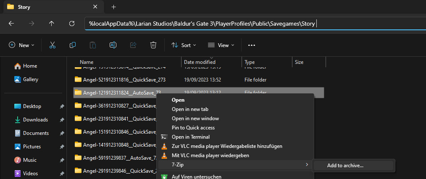Select folder Angel-29191239846__QuickSave
Screen dimensions: 426x179
[116, 171]
